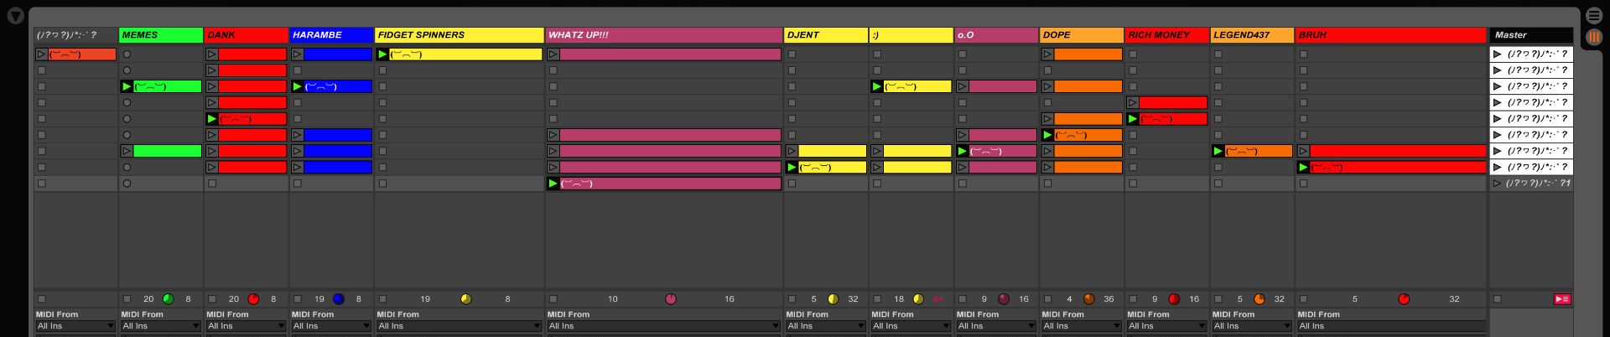
Task: Launch the playing clip in HARAMBE track
Action: pos(297,87)
